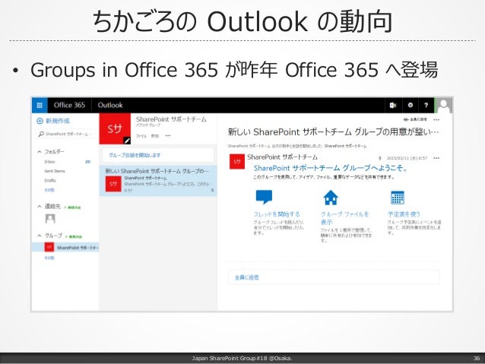Click the グループ会話を開始します box
Screen dimensions: 485x364
tap(158, 155)
